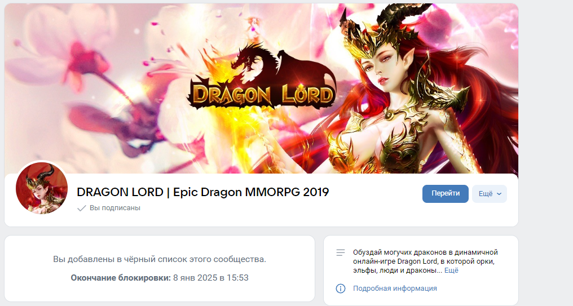Click the blue Перейти button
The height and width of the screenshot is (306, 573).
click(x=445, y=193)
